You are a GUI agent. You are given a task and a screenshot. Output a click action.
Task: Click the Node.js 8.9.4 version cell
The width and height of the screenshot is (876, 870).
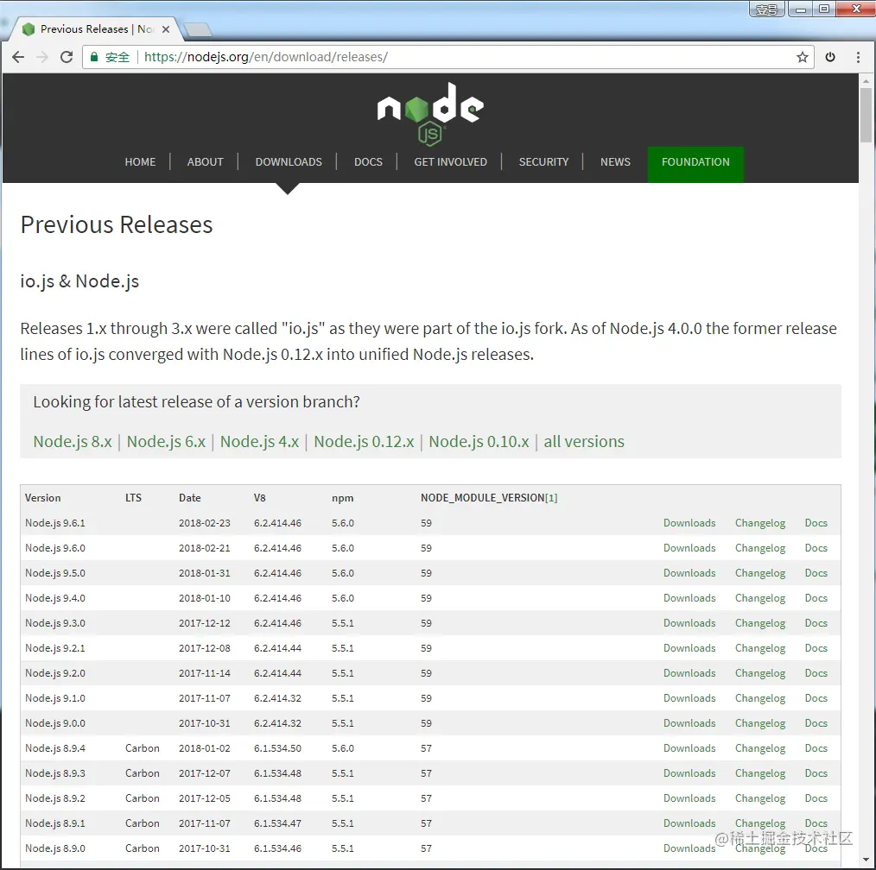point(54,748)
